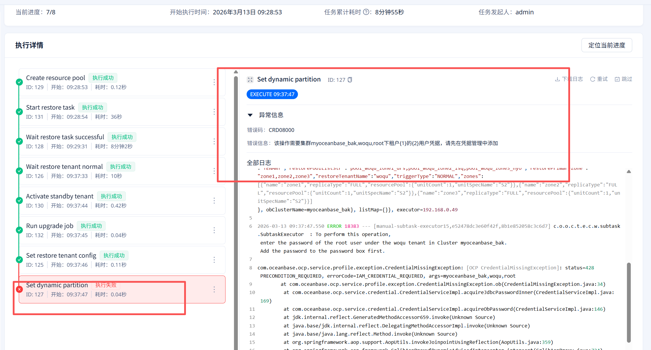Open the more menu for Activate standby tenant
Image resolution: width=651 pixels, height=350 pixels.
[214, 201]
